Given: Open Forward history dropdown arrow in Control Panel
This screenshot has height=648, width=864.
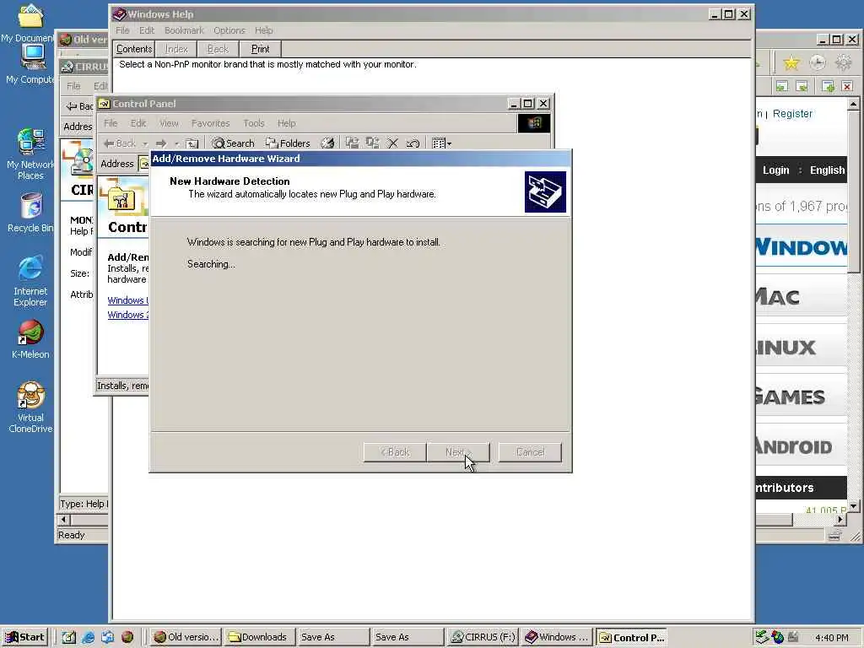Looking at the screenshot, I should coord(177,143).
